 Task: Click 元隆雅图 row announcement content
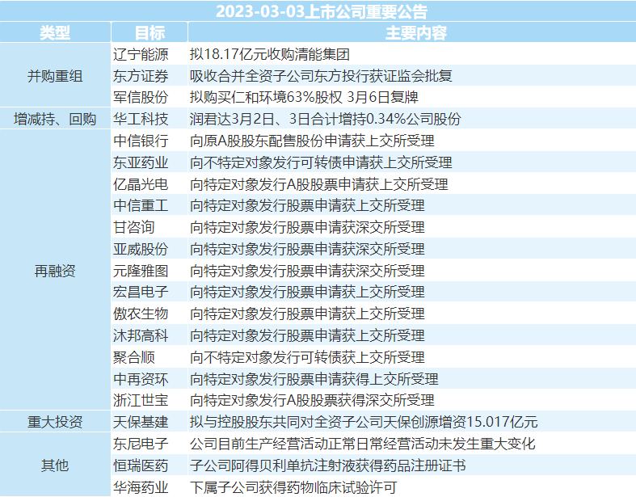(x=307, y=271)
